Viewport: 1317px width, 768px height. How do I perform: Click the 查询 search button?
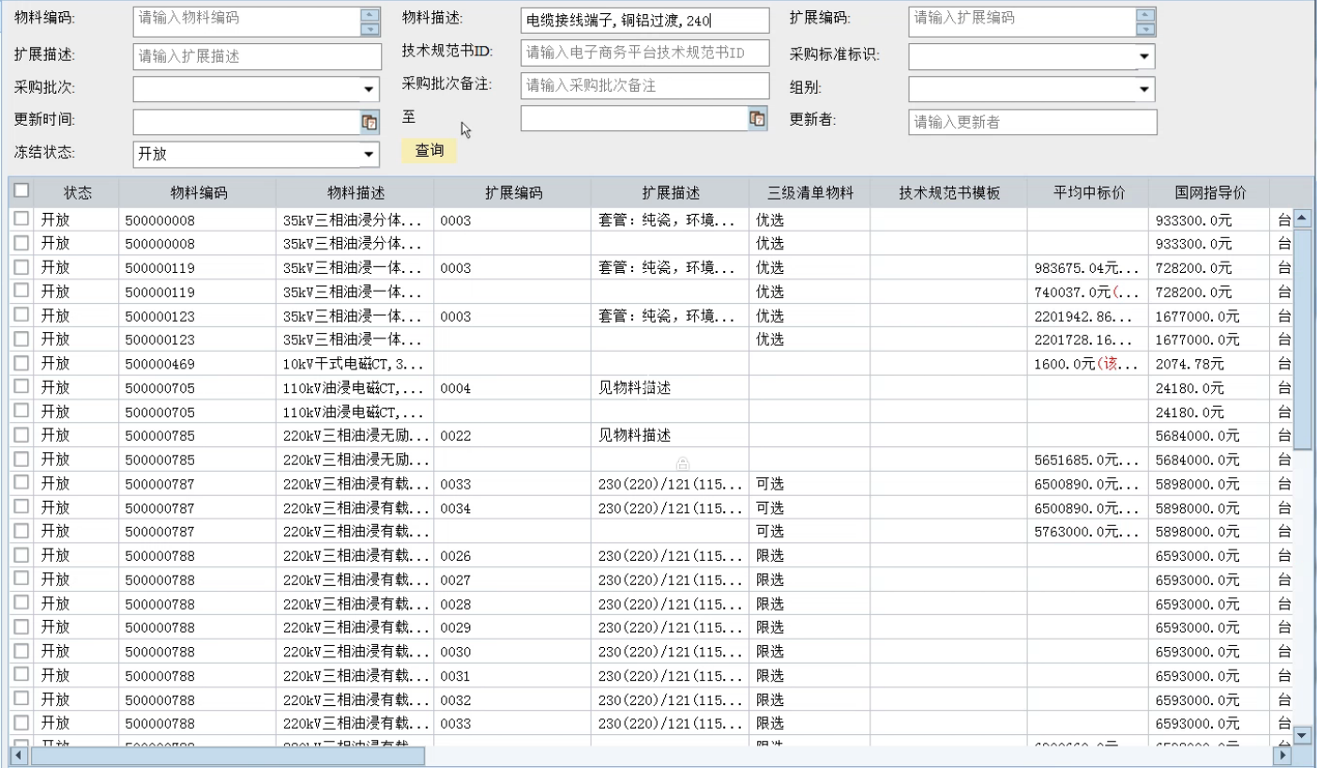(429, 150)
